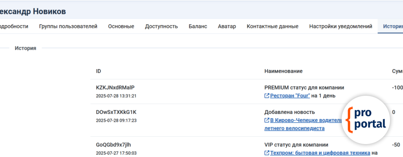Open the Настройки уведомлений tab
The width and height of the screenshot is (403, 157).
340,26
